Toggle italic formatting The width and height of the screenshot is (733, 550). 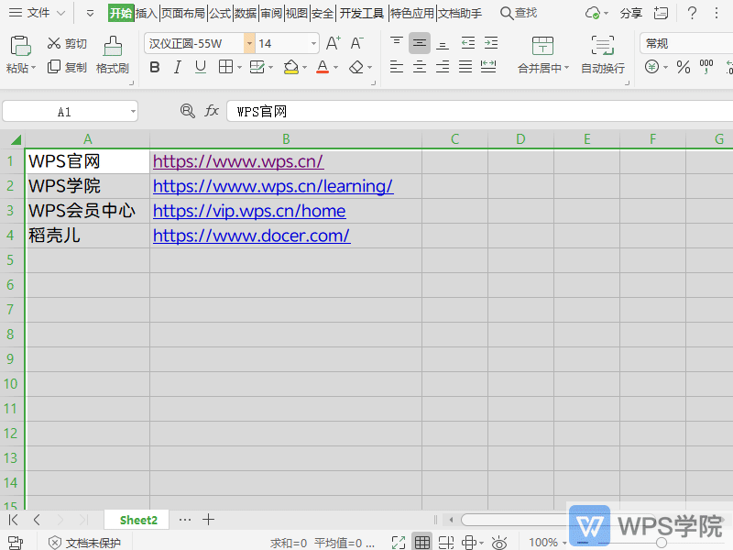177,67
